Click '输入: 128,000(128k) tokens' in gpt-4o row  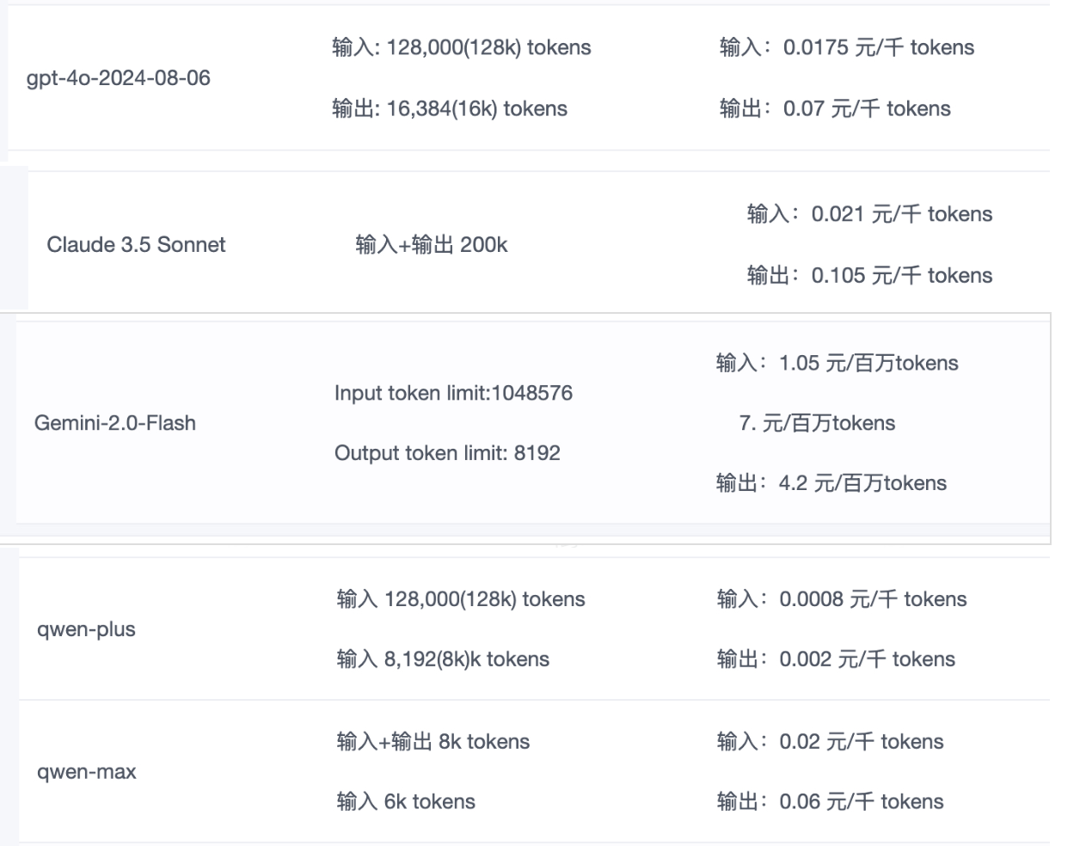coord(462,47)
